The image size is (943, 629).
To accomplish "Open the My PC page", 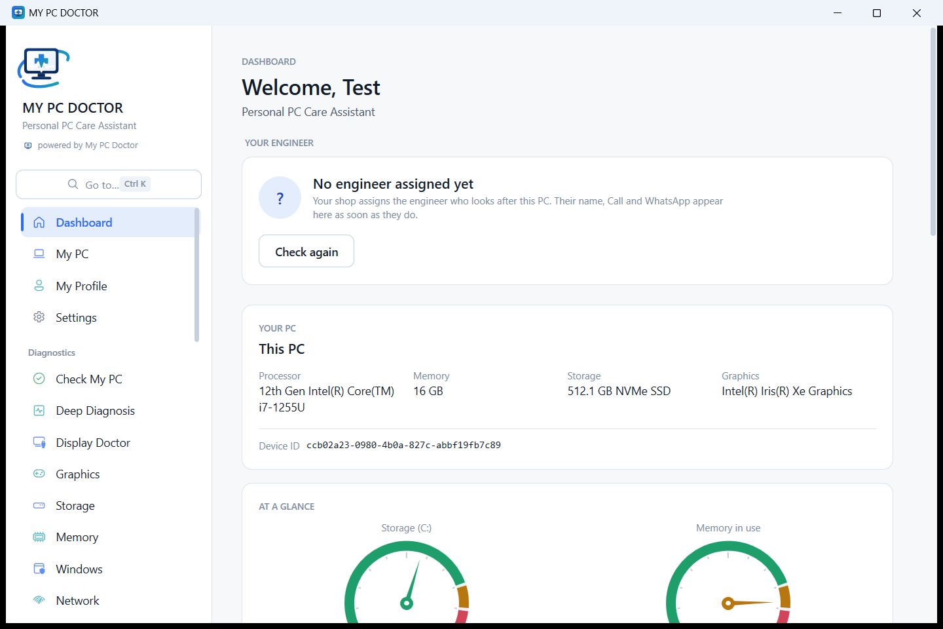I will [109, 254].
